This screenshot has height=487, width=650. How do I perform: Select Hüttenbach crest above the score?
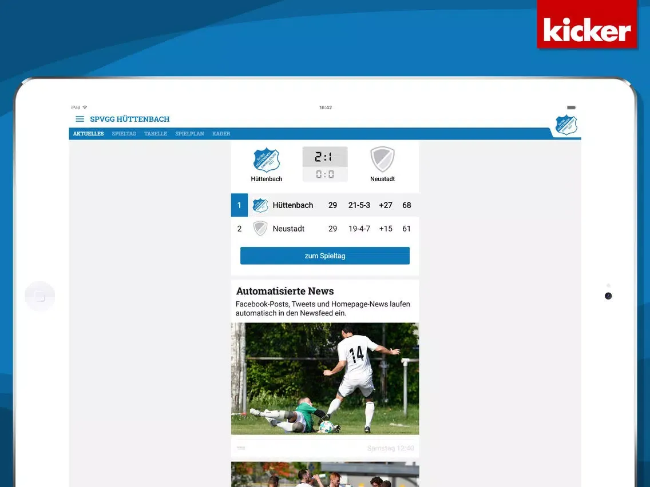[267, 160]
